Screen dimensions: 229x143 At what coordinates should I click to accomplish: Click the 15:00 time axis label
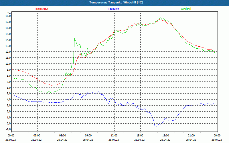tap(140, 136)
